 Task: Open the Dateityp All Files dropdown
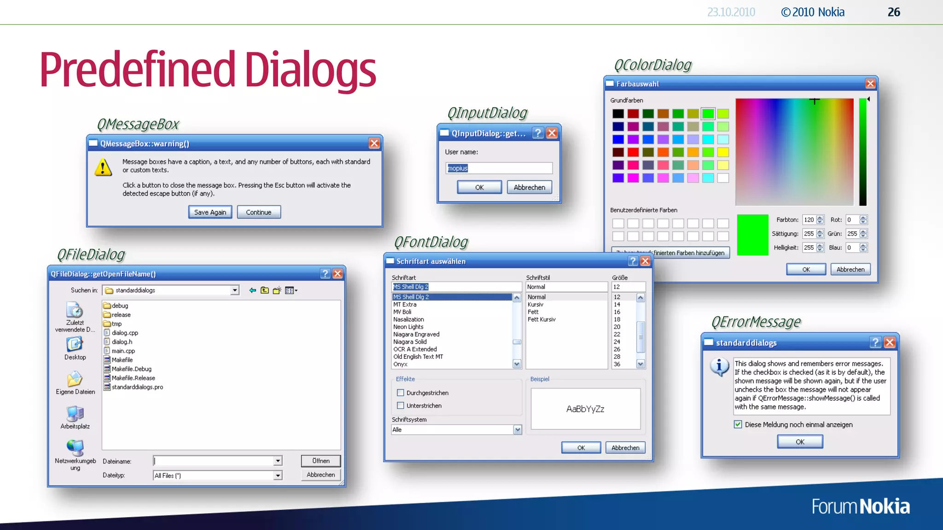[278, 476]
